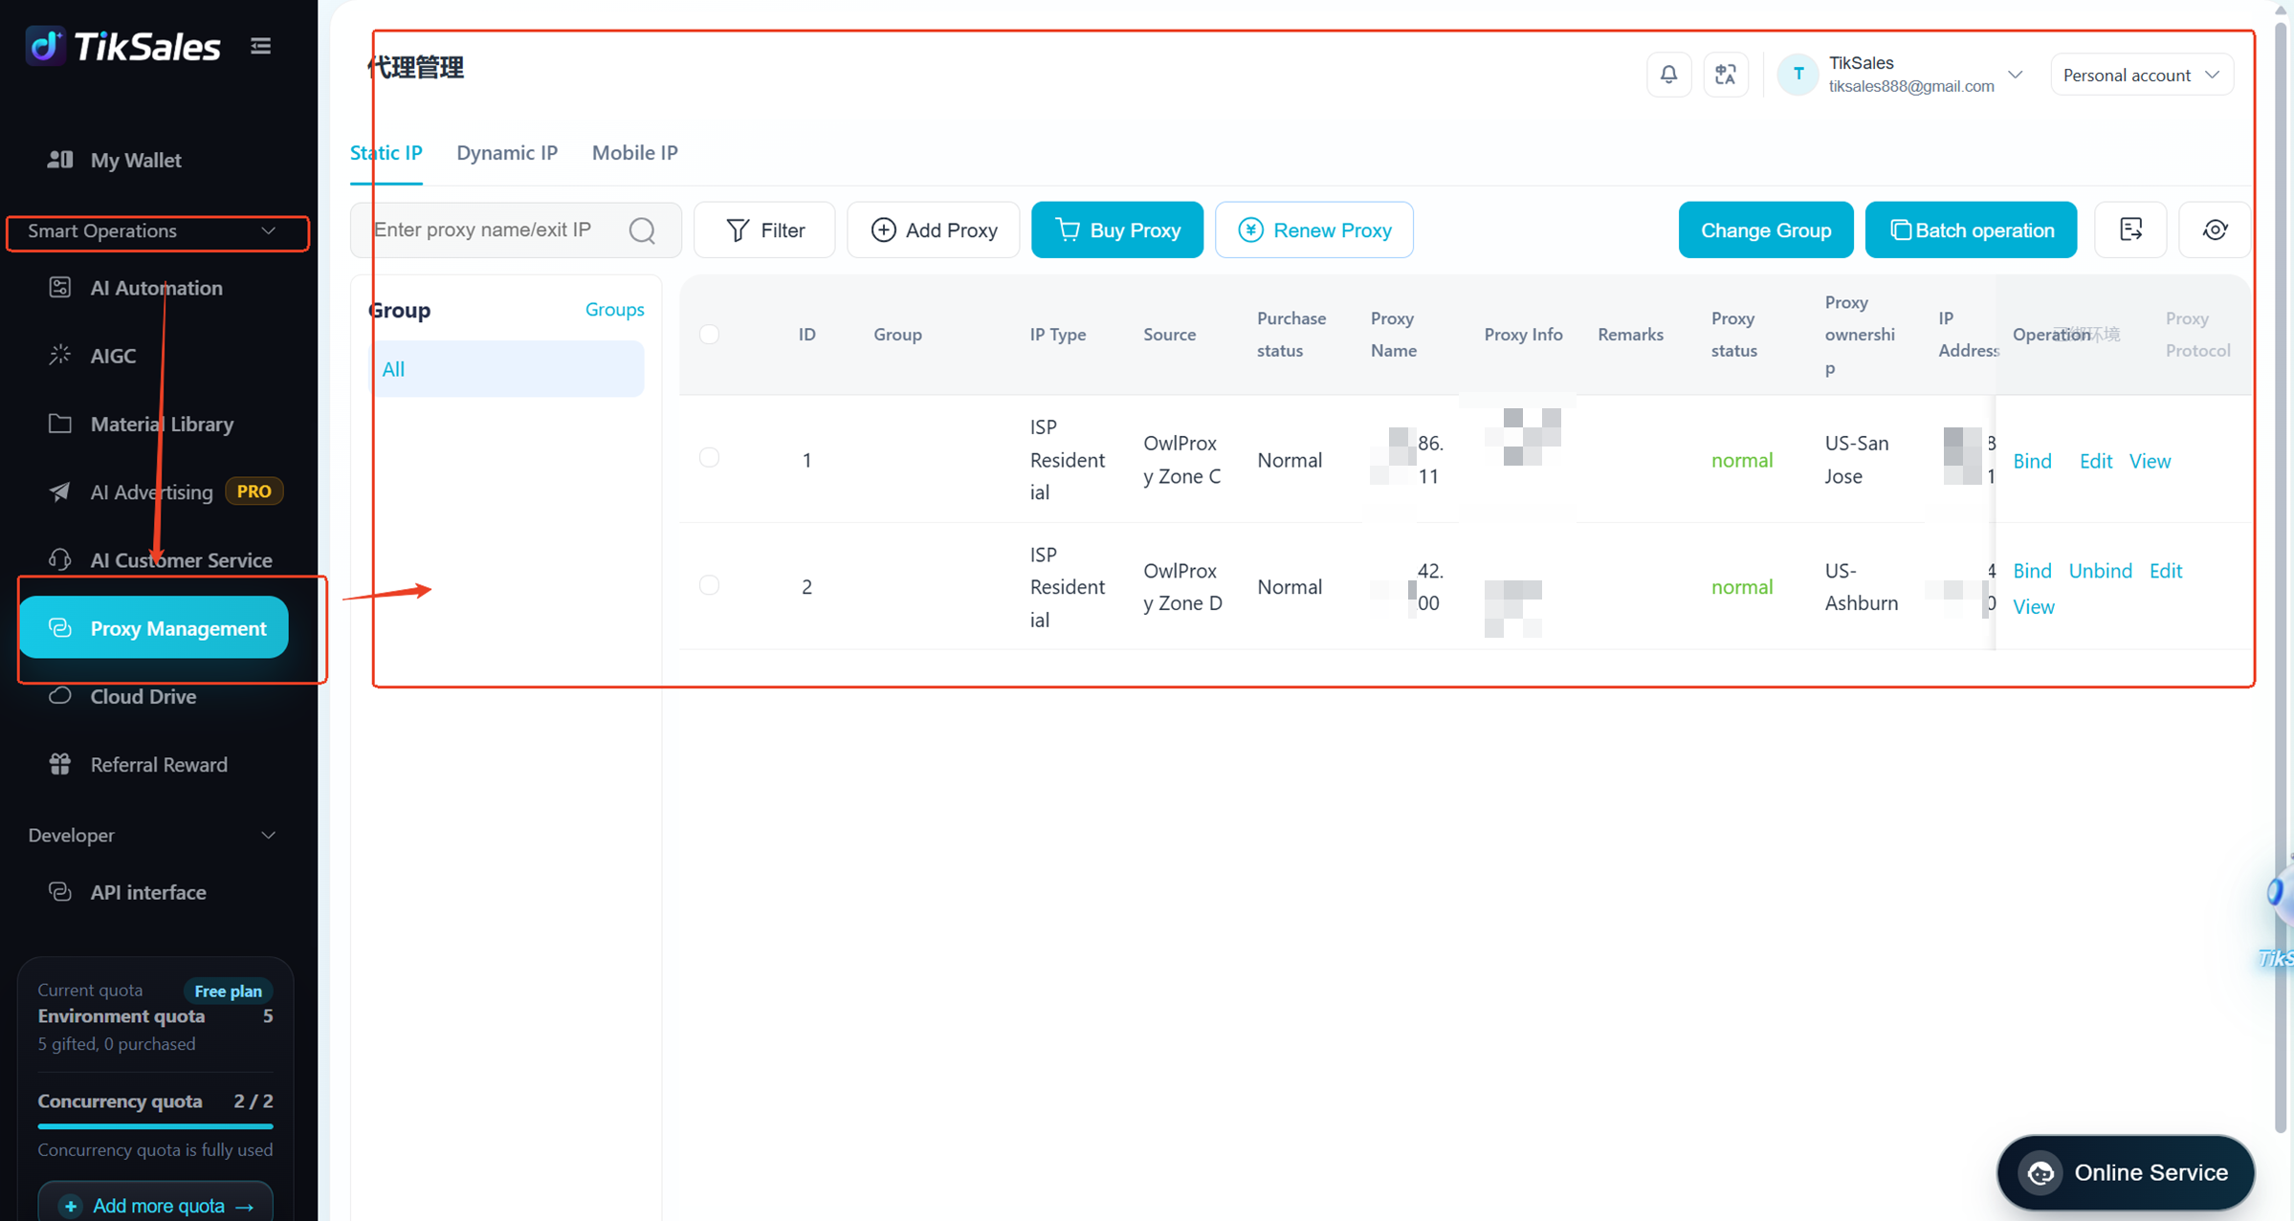The height and width of the screenshot is (1221, 2294).
Task: Toggle the select-all header checkbox
Action: (709, 334)
